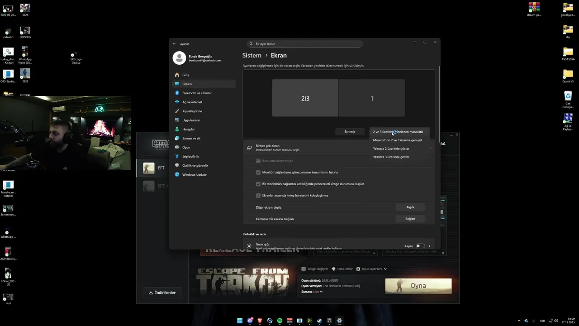Turn on the Gece ışığı switch
579x326 pixels.
(x=420, y=246)
